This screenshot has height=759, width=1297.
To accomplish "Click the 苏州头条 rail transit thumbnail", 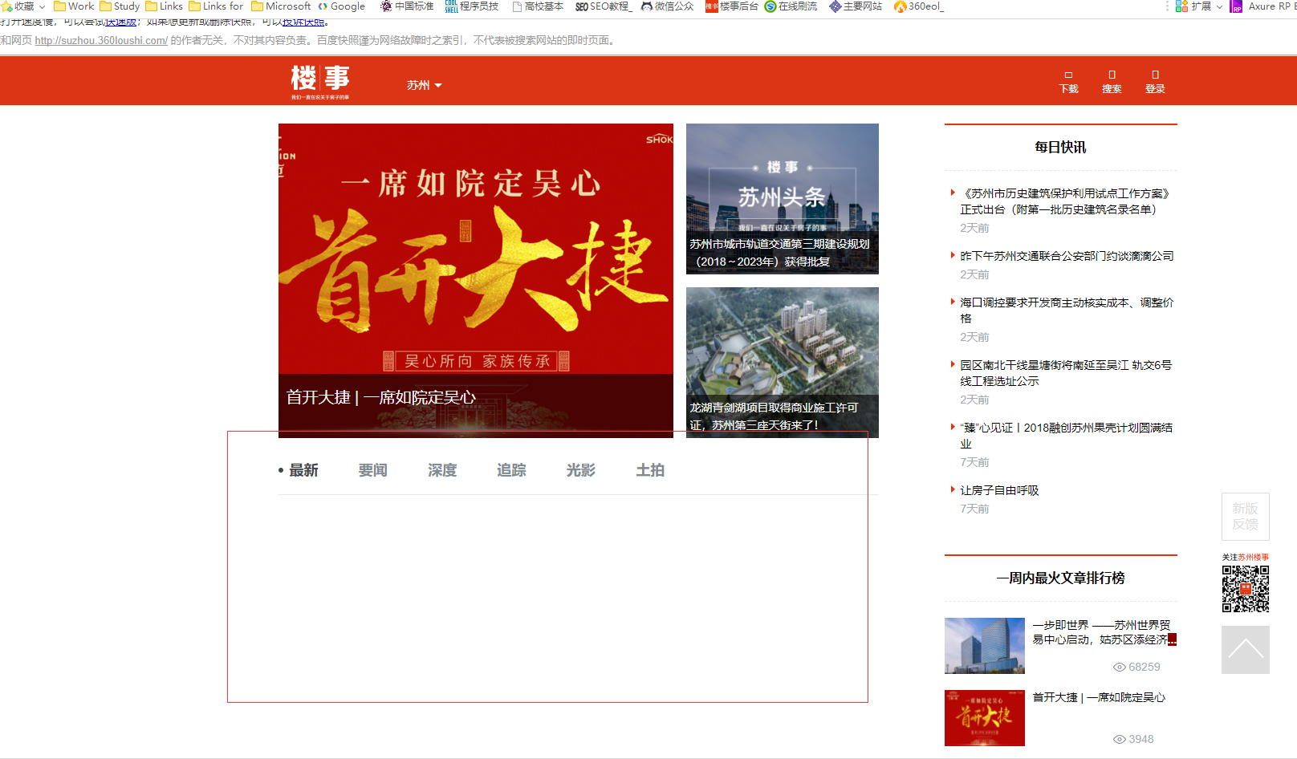I will pyautogui.click(x=782, y=199).
